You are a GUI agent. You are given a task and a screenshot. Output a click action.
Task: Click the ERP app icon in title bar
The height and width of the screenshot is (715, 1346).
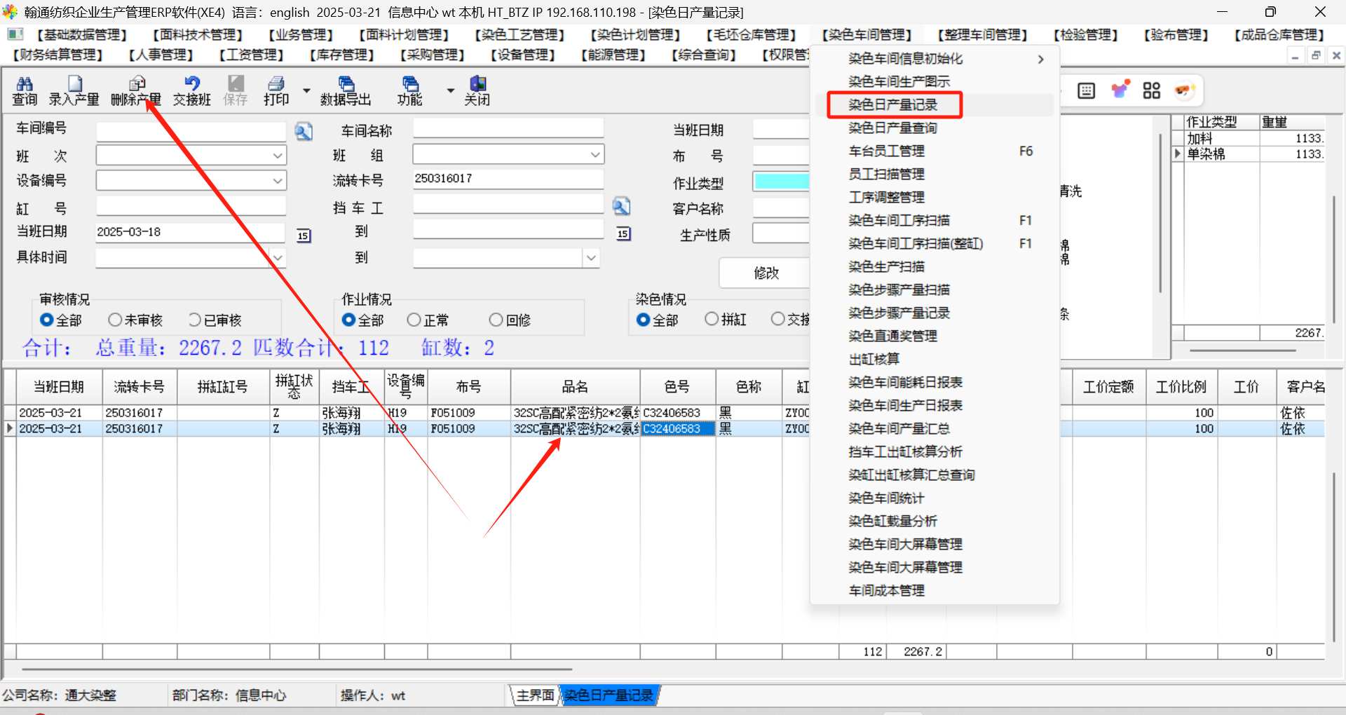tap(10, 12)
